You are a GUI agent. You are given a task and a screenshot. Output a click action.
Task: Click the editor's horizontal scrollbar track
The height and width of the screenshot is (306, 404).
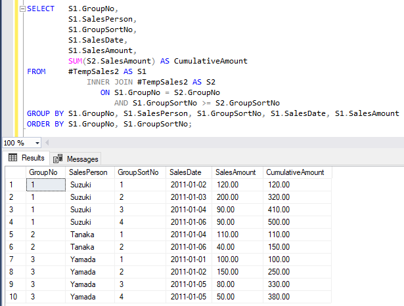(x=223, y=143)
